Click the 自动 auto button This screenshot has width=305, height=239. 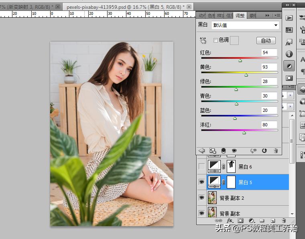(x=266, y=41)
